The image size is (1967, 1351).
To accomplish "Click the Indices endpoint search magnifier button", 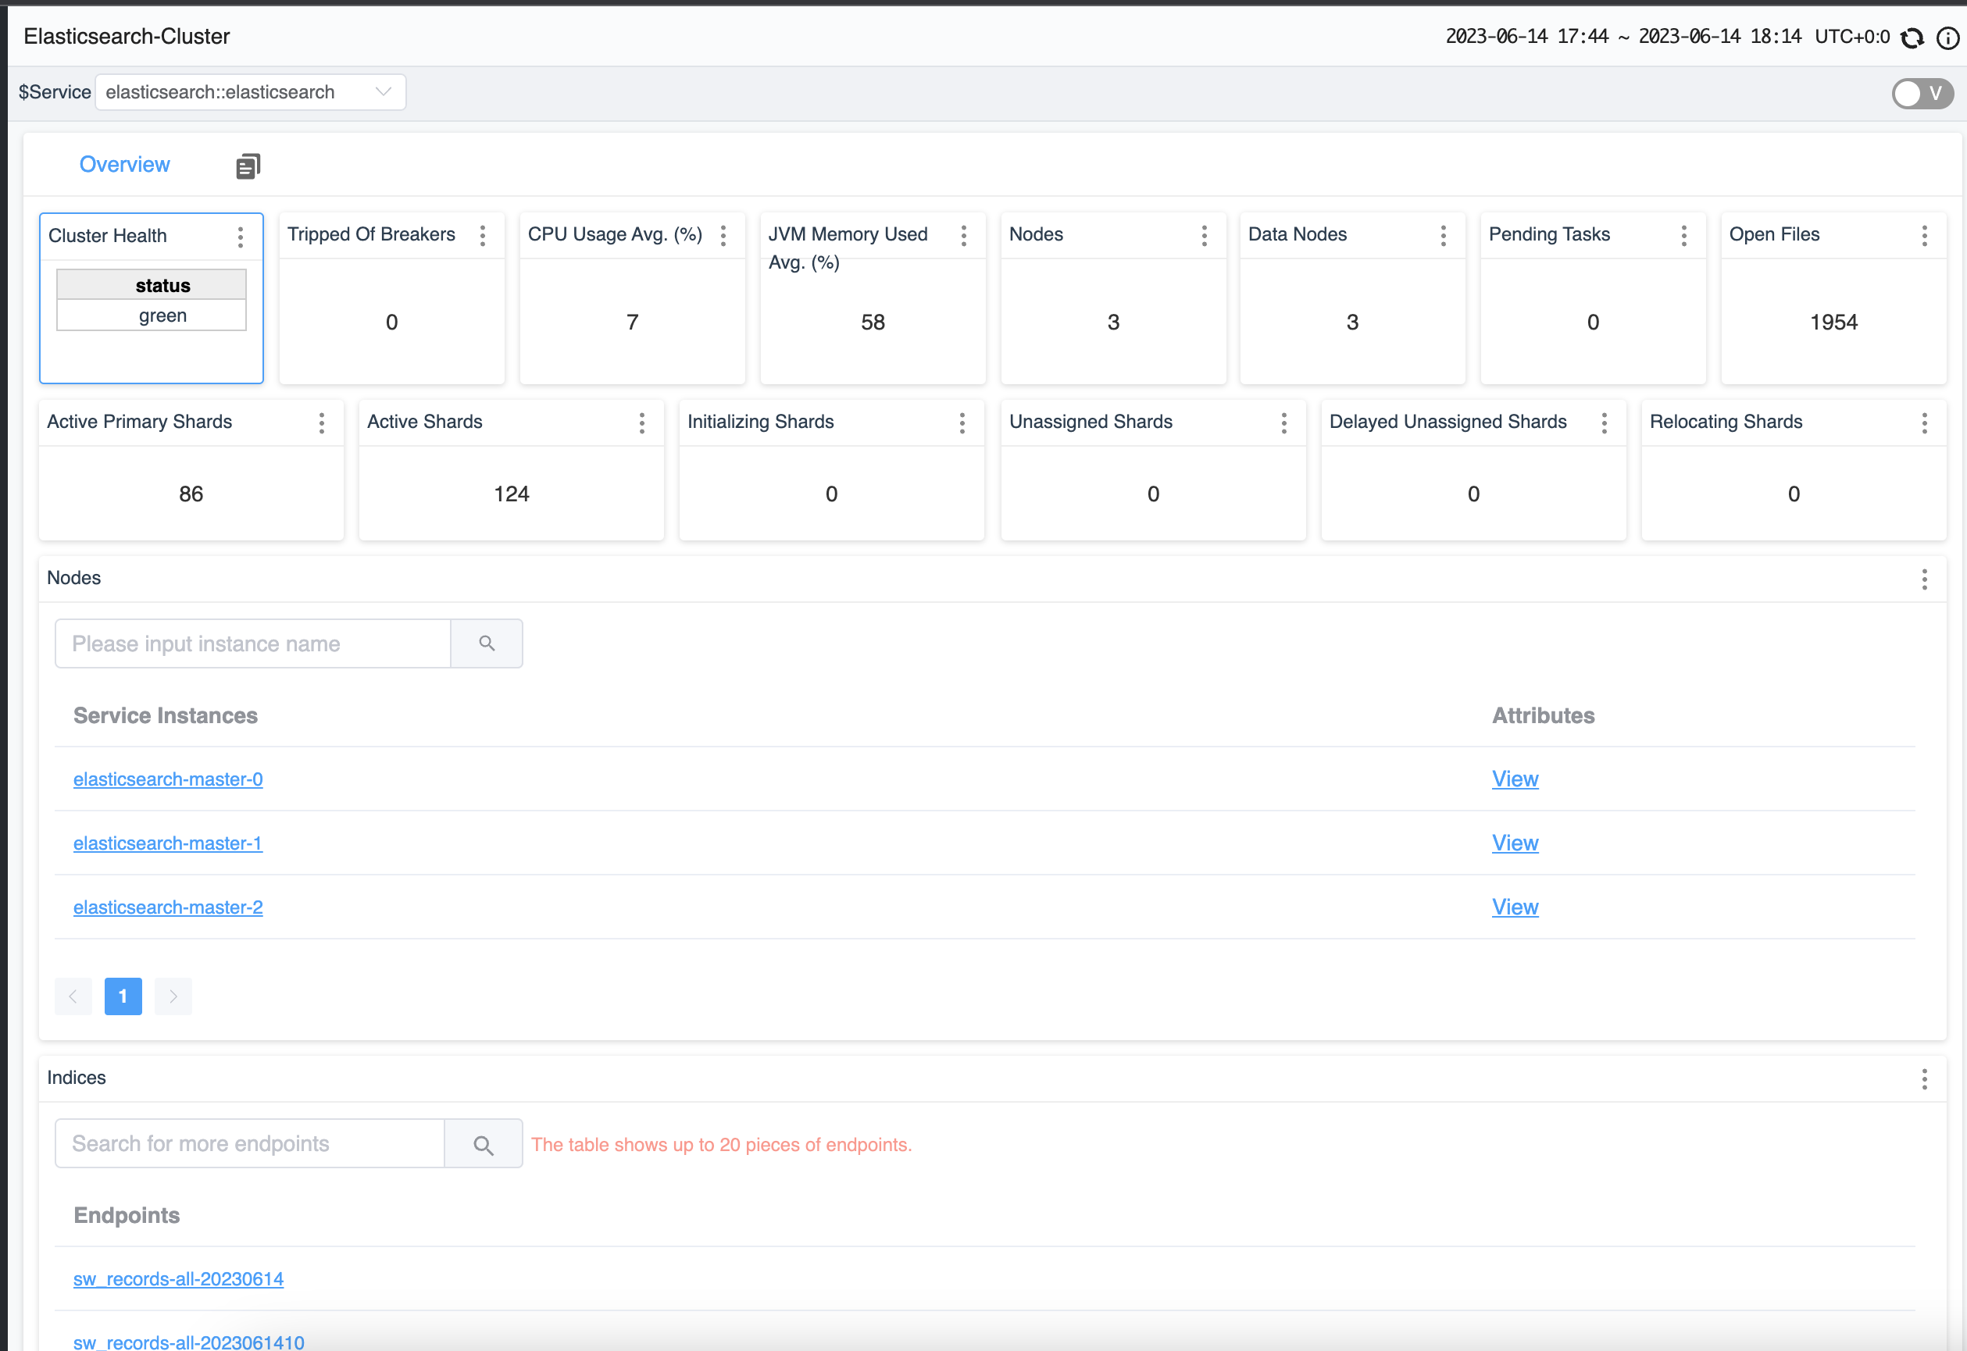I will click(483, 1145).
